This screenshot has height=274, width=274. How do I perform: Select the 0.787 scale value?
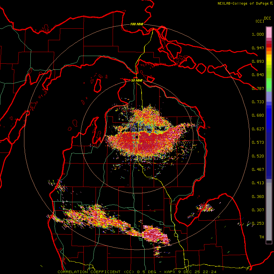(258, 88)
